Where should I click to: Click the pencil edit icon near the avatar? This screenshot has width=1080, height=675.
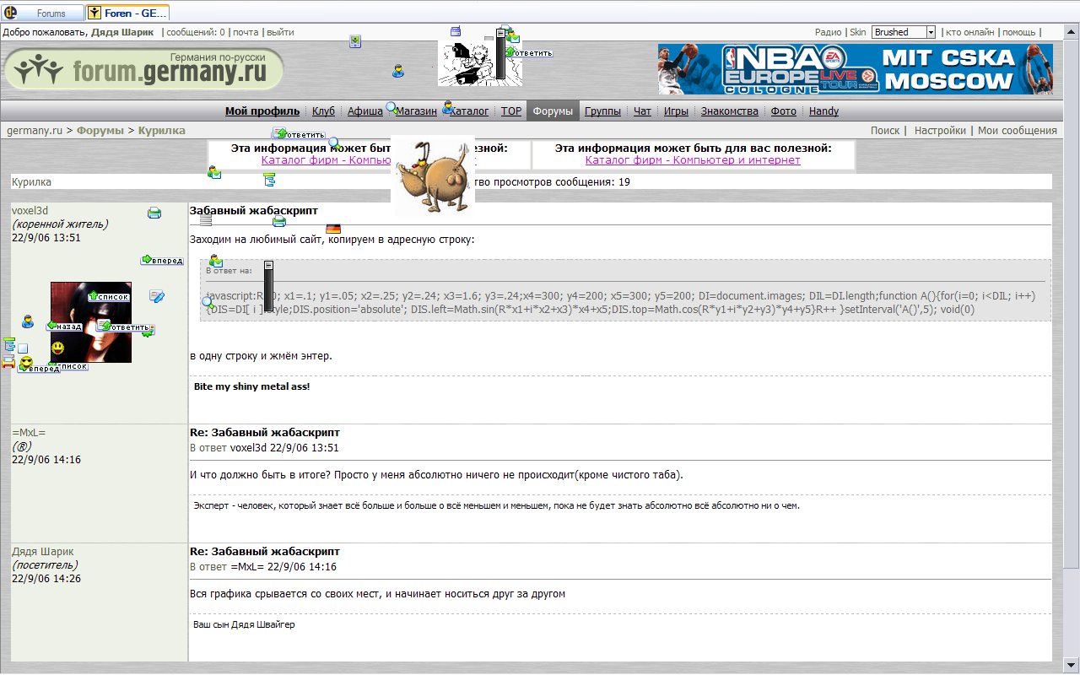click(x=157, y=296)
